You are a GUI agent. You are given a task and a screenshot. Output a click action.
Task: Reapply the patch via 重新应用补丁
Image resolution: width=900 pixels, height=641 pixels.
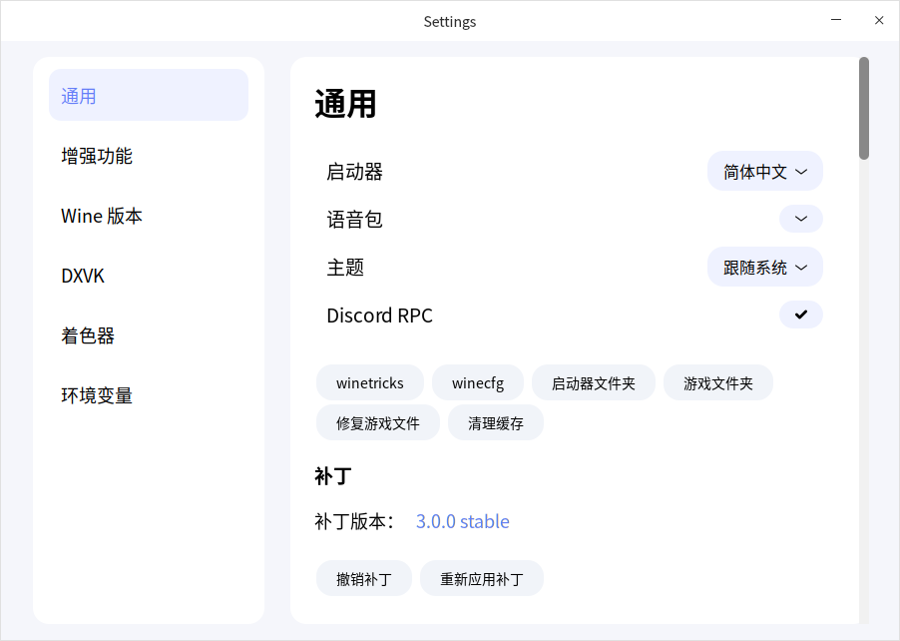482,578
